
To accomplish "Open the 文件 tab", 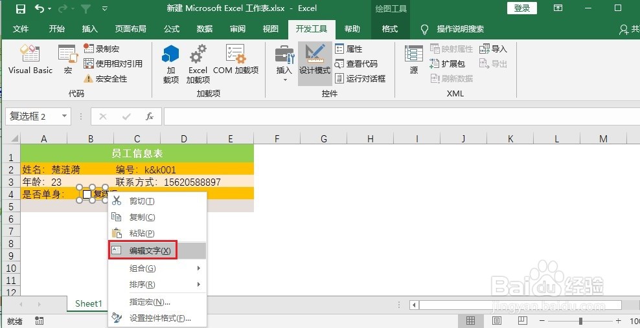I will click(x=21, y=28).
